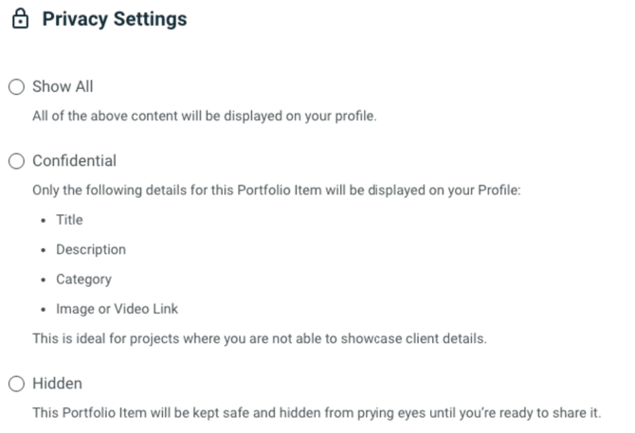Image resolution: width=635 pixels, height=433 pixels.
Task: Click the Description bullet list item
Action: (91, 250)
